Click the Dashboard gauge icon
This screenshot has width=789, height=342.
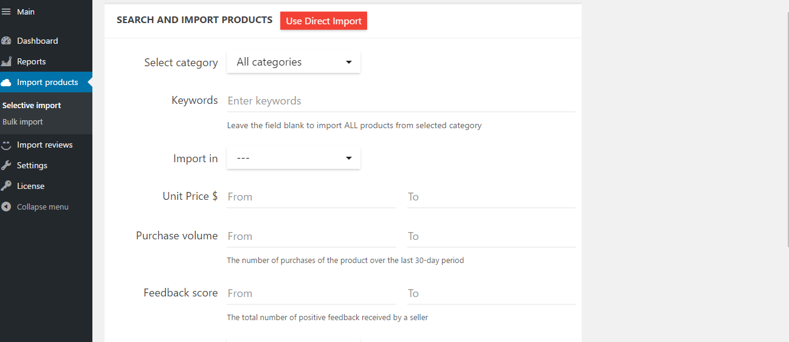pyautogui.click(x=7, y=41)
